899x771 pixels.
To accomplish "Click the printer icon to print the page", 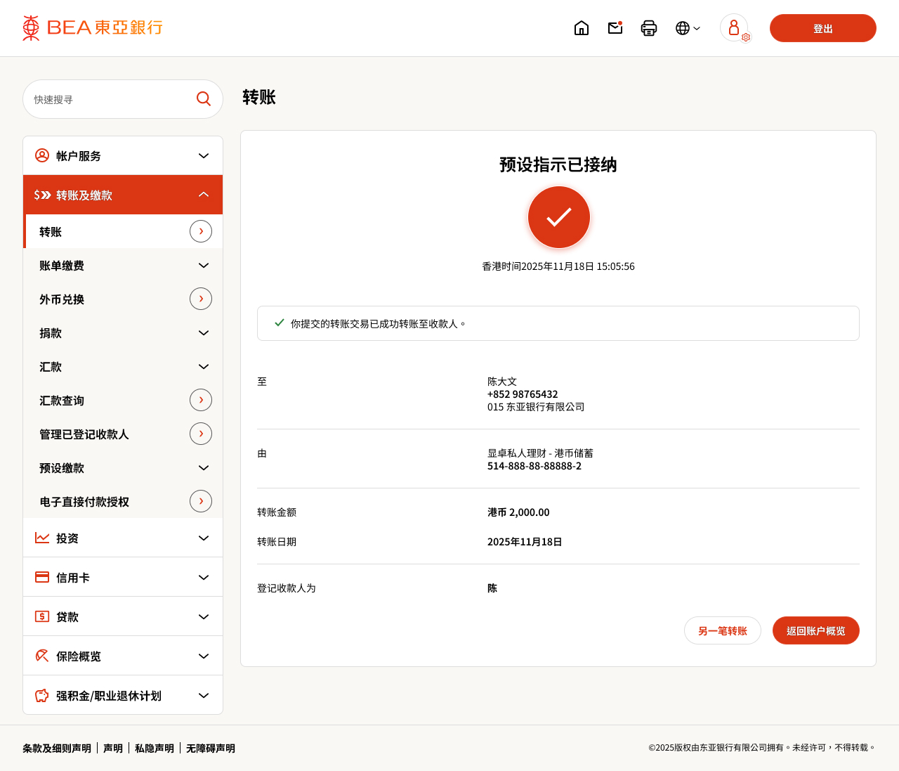I will (x=648, y=28).
